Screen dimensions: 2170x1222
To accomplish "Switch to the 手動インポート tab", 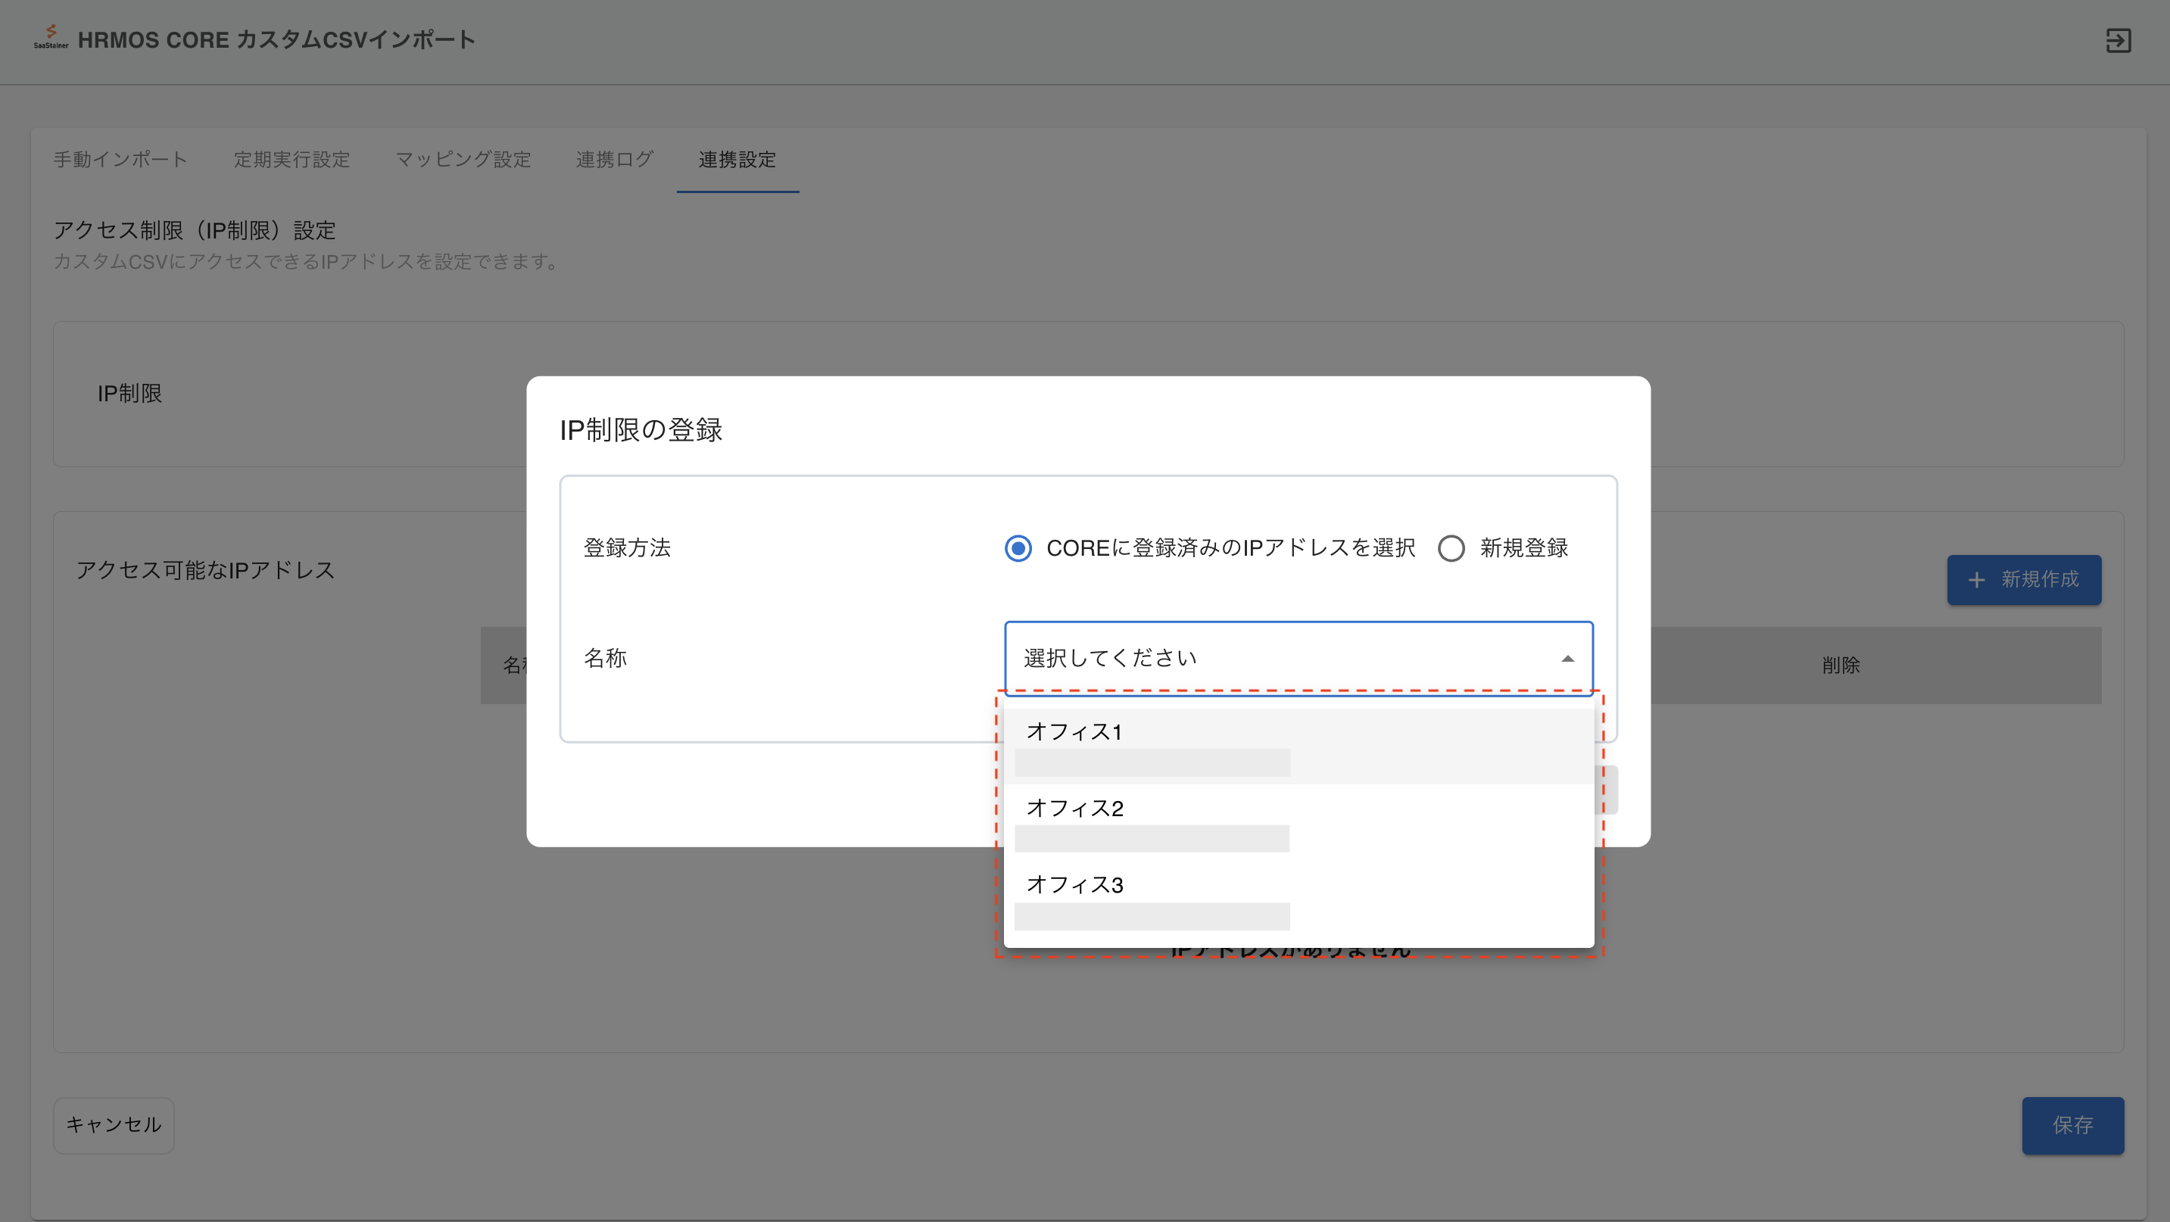I will (x=120, y=159).
